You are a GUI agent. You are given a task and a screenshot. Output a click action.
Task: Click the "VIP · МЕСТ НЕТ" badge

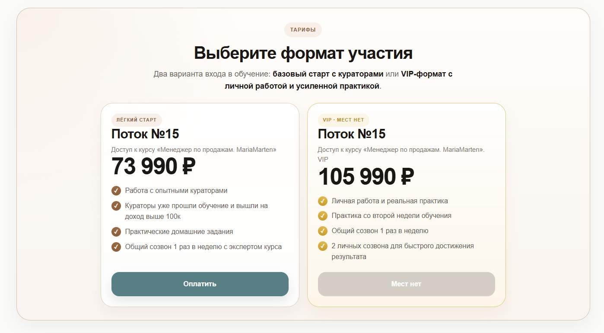pyautogui.click(x=343, y=120)
